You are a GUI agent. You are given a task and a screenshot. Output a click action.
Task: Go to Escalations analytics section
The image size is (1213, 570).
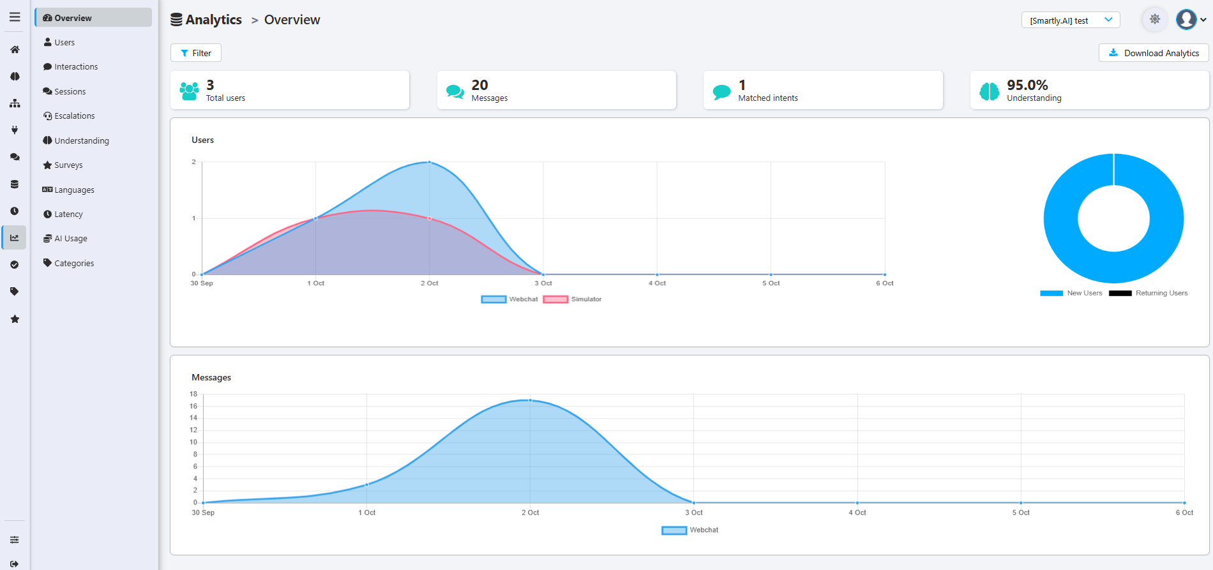tap(69, 116)
